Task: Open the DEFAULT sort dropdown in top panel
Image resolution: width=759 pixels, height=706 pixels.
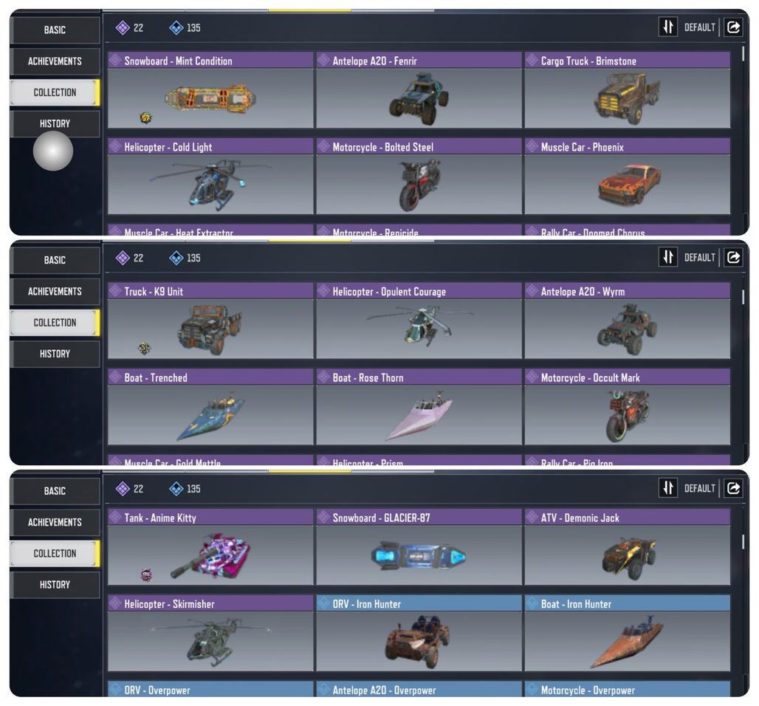Action: (x=699, y=27)
